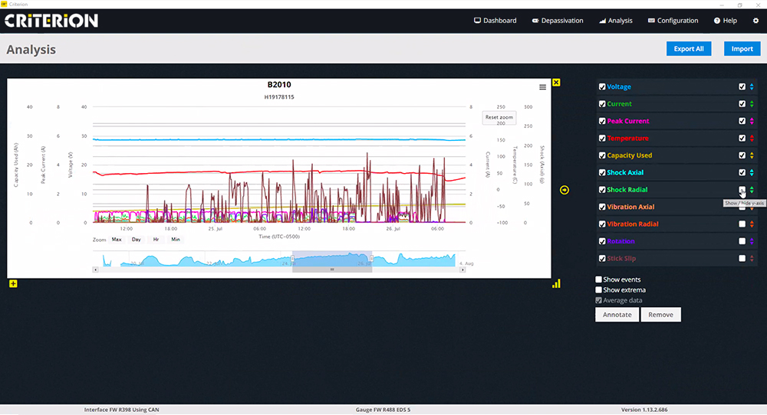This screenshot has height=415, width=767.
Task: Go to the Dashboard tab
Action: tap(495, 21)
